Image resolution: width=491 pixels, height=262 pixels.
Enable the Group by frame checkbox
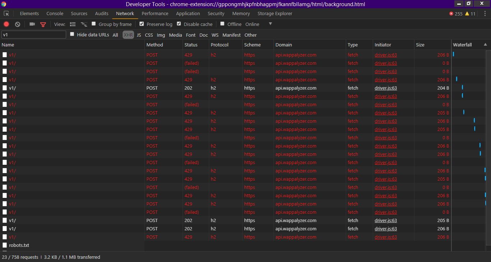pyautogui.click(x=94, y=24)
